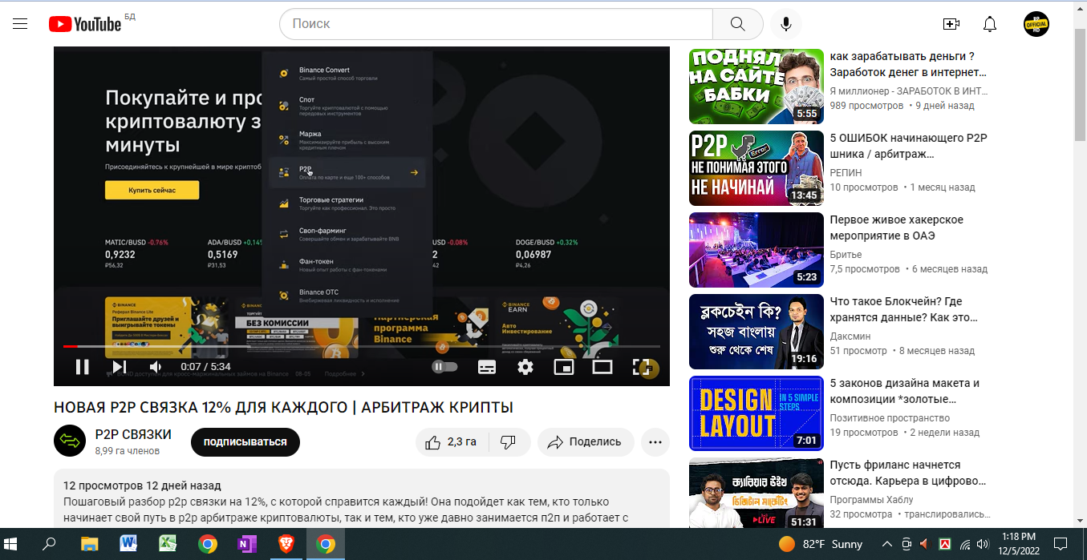This screenshot has width=1087, height=560.
Task: Open taskbar clock 1:18 PM
Action: coord(1019,544)
